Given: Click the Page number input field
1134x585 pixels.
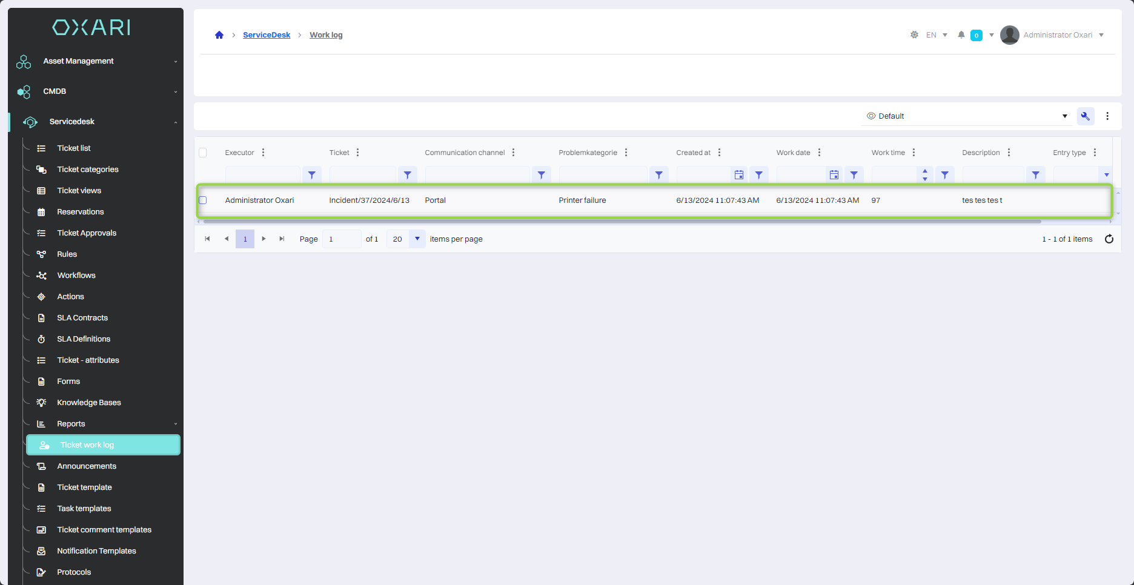Looking at the screenshot, I should pos(342,239).
